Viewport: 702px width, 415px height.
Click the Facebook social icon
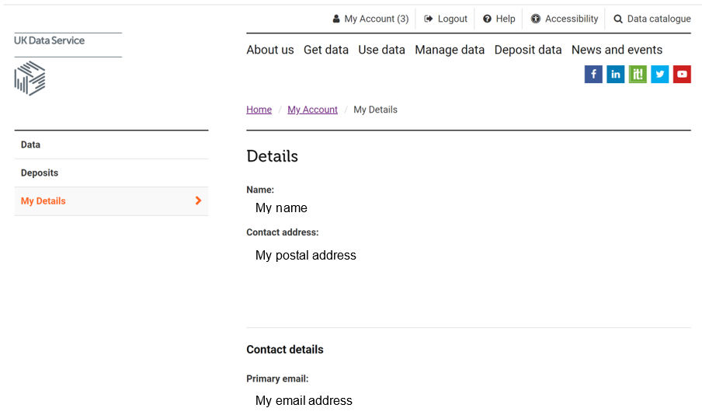593,74
